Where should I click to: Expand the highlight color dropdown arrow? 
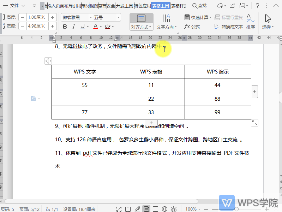113,26
